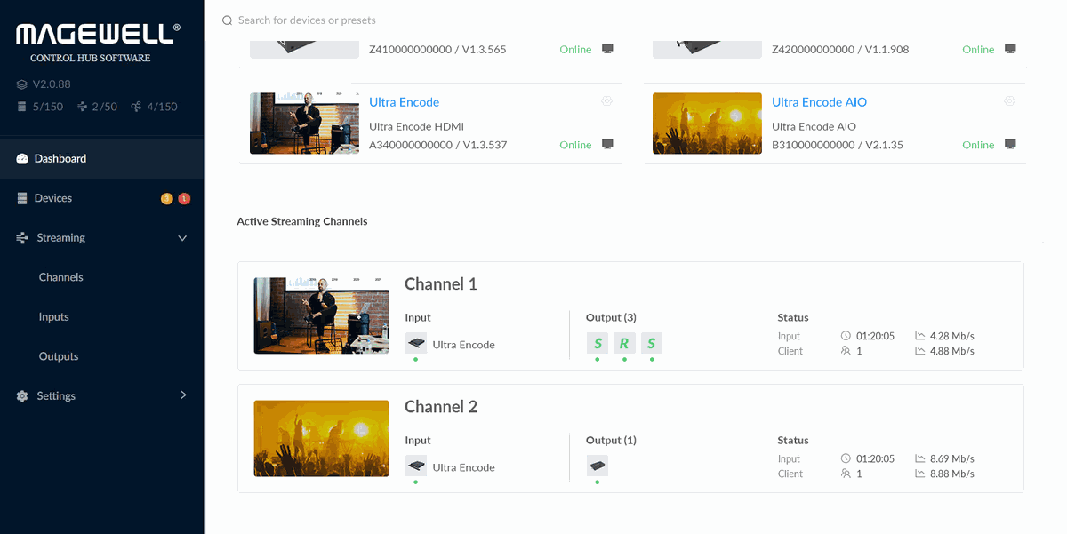Click the settings icon on the Ultra Encode AIO card

click(x=1009, y=101)
